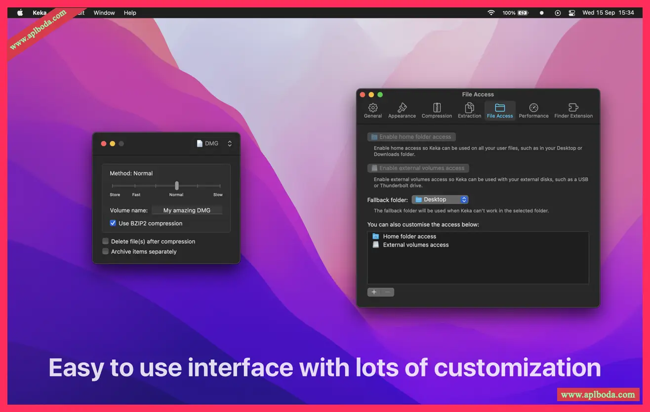Open the Help menu

[x=130, y=13]
